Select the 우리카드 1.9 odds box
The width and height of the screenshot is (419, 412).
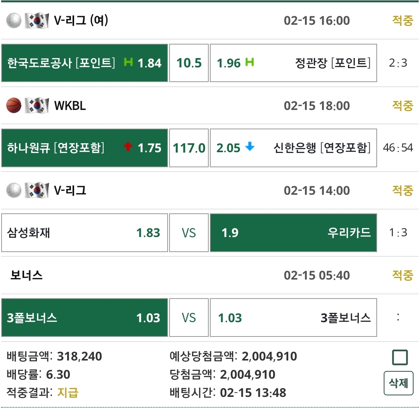pyautogui.click(x=293, y=233)
